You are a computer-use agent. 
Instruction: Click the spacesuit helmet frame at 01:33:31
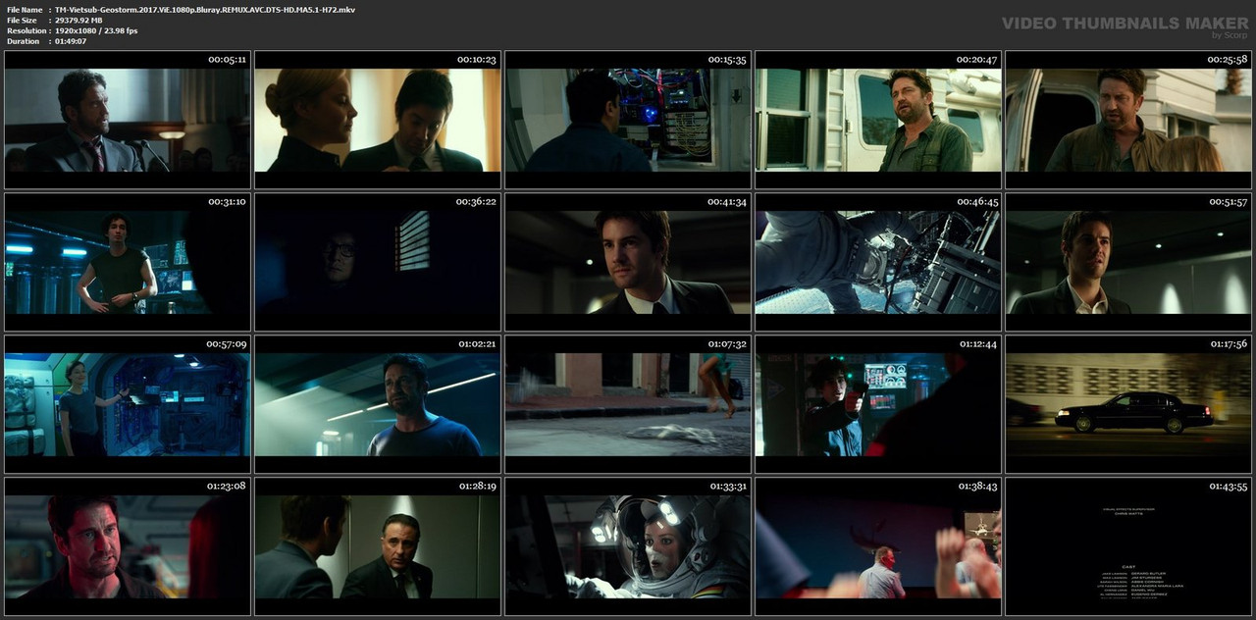(628, 546)
